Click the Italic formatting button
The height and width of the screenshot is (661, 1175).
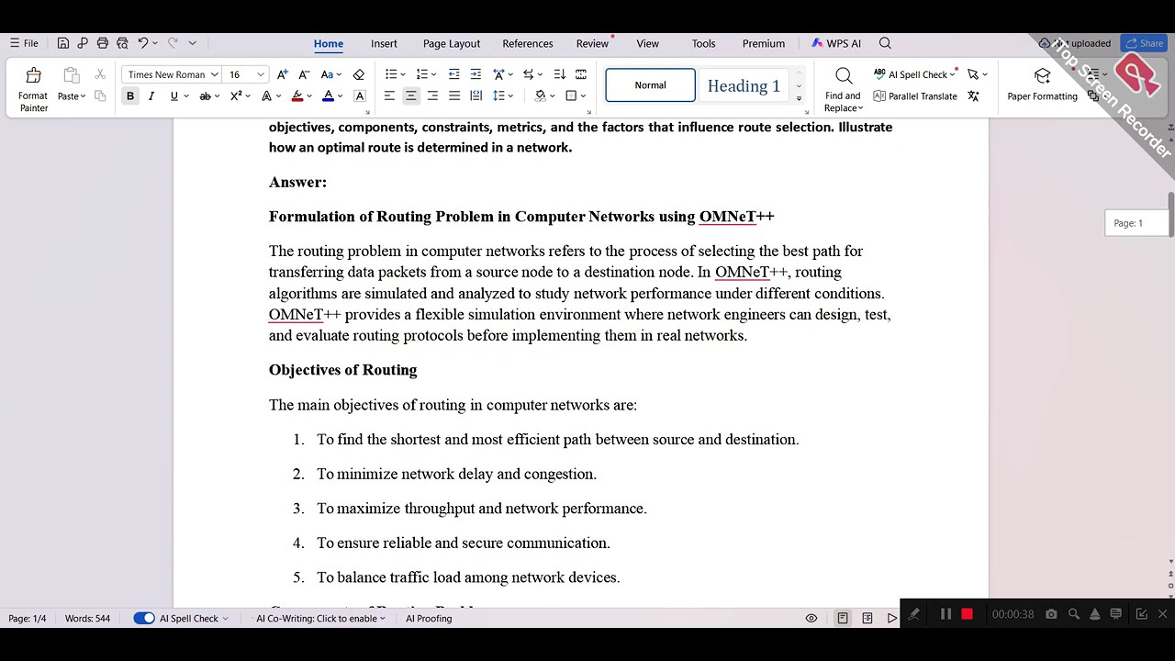151,95
